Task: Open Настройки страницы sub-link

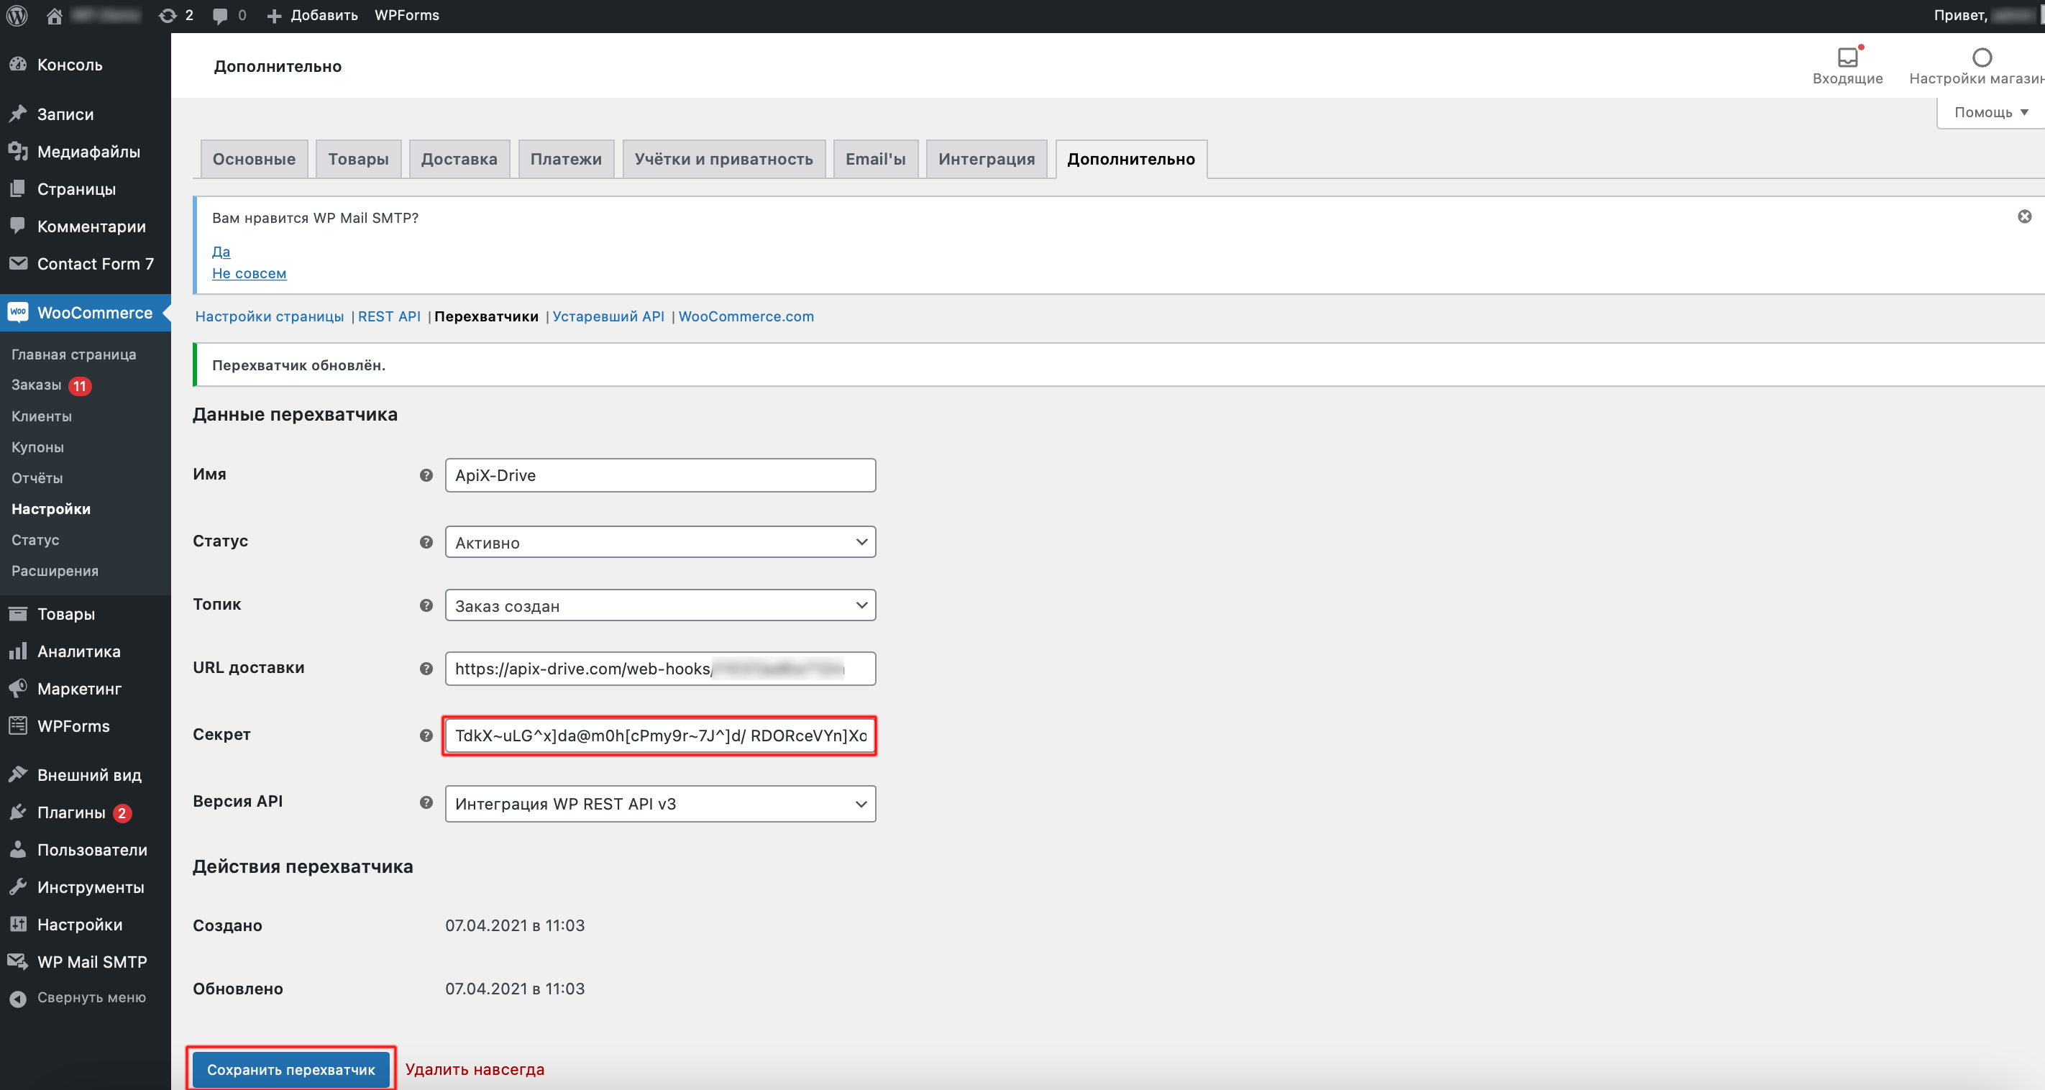Action: (269, 316)
